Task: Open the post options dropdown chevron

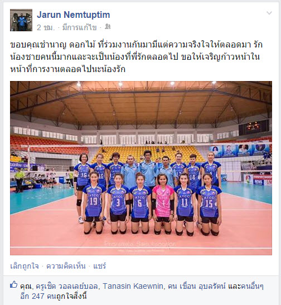Action: click(x=269, y=13)
